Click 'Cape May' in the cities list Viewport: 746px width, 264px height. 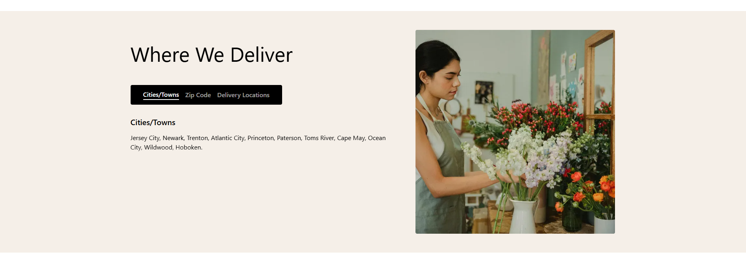click(x=351, y=138)
